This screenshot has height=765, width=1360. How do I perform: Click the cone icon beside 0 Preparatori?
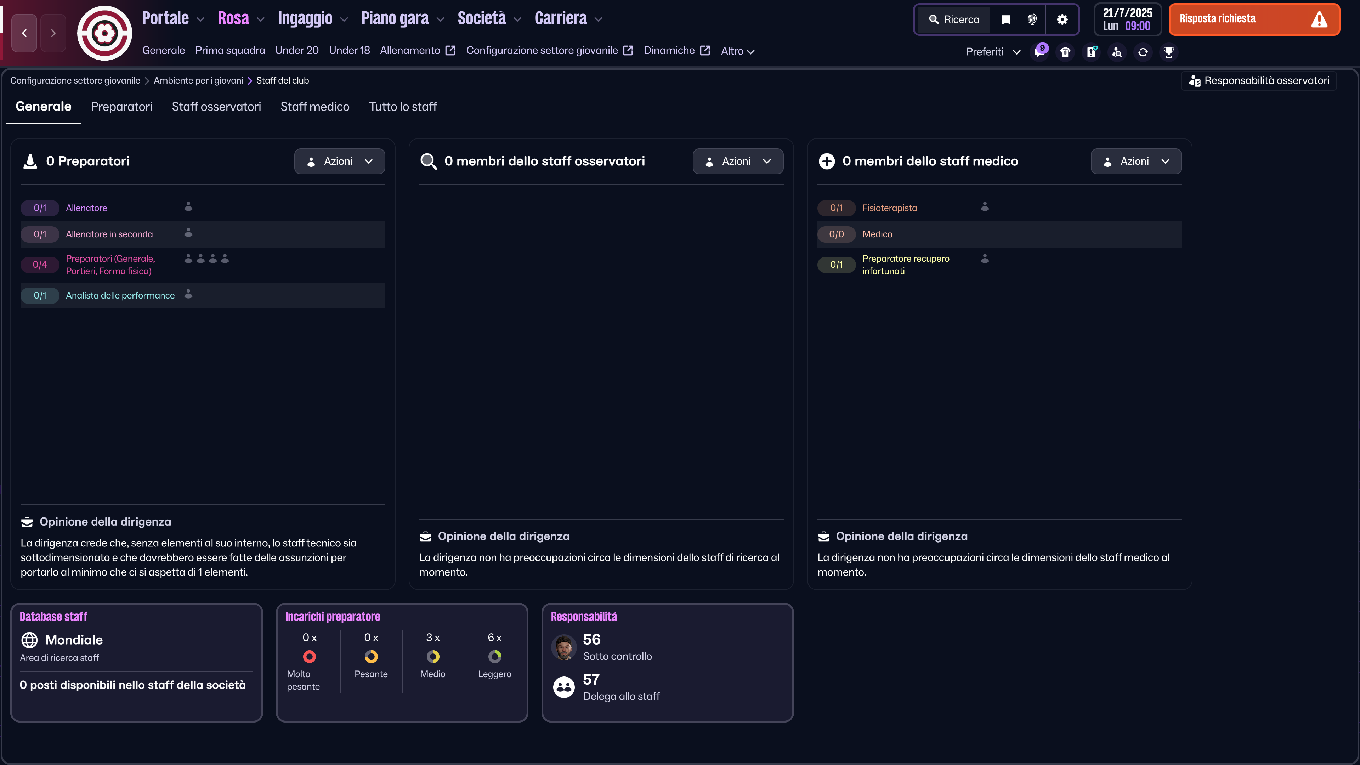coord(30,161)
